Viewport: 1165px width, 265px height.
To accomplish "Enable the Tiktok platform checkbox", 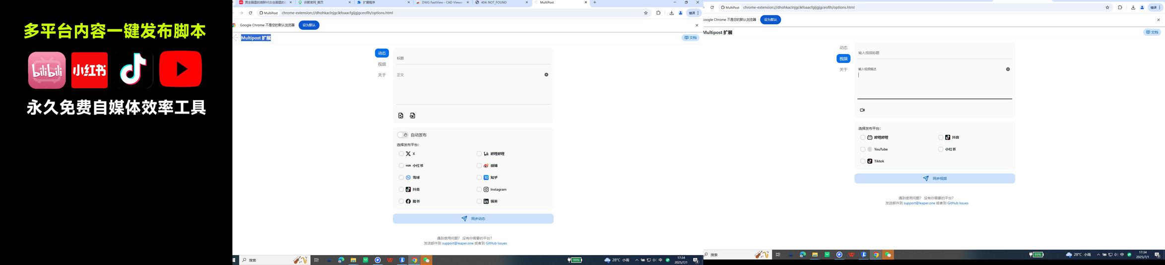I will point(863,161).
